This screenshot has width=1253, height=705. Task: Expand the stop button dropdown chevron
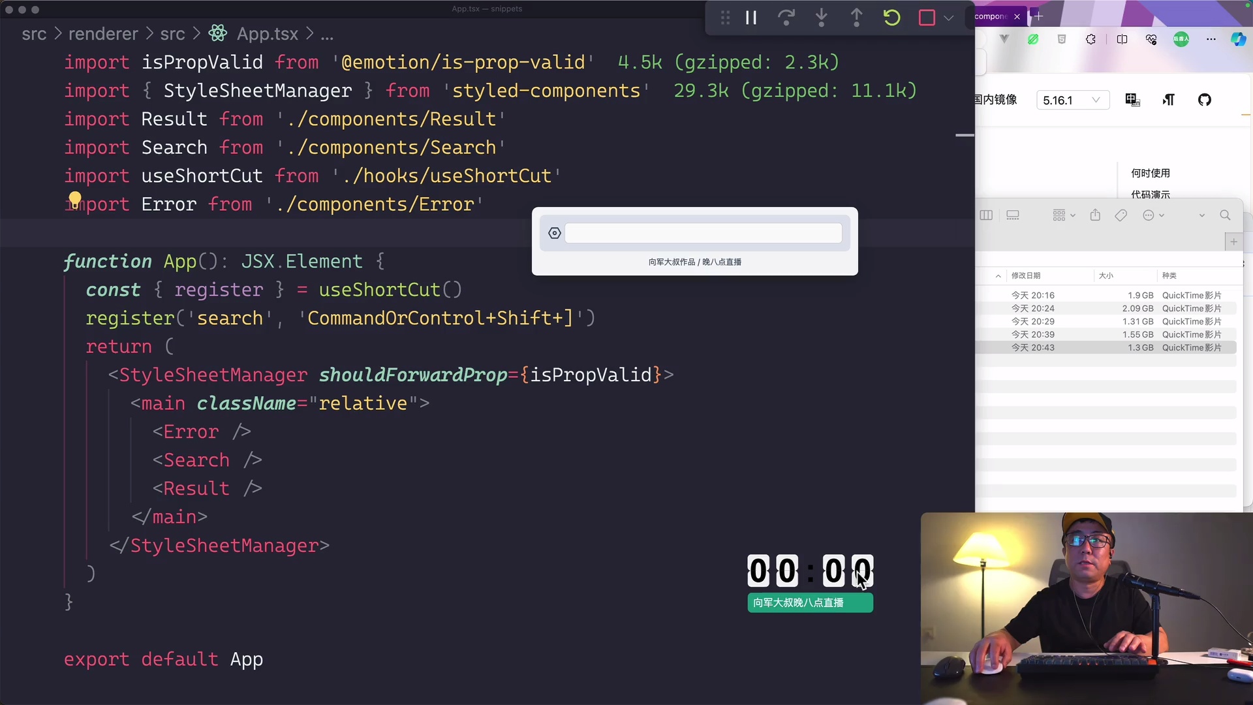[950, 18]
